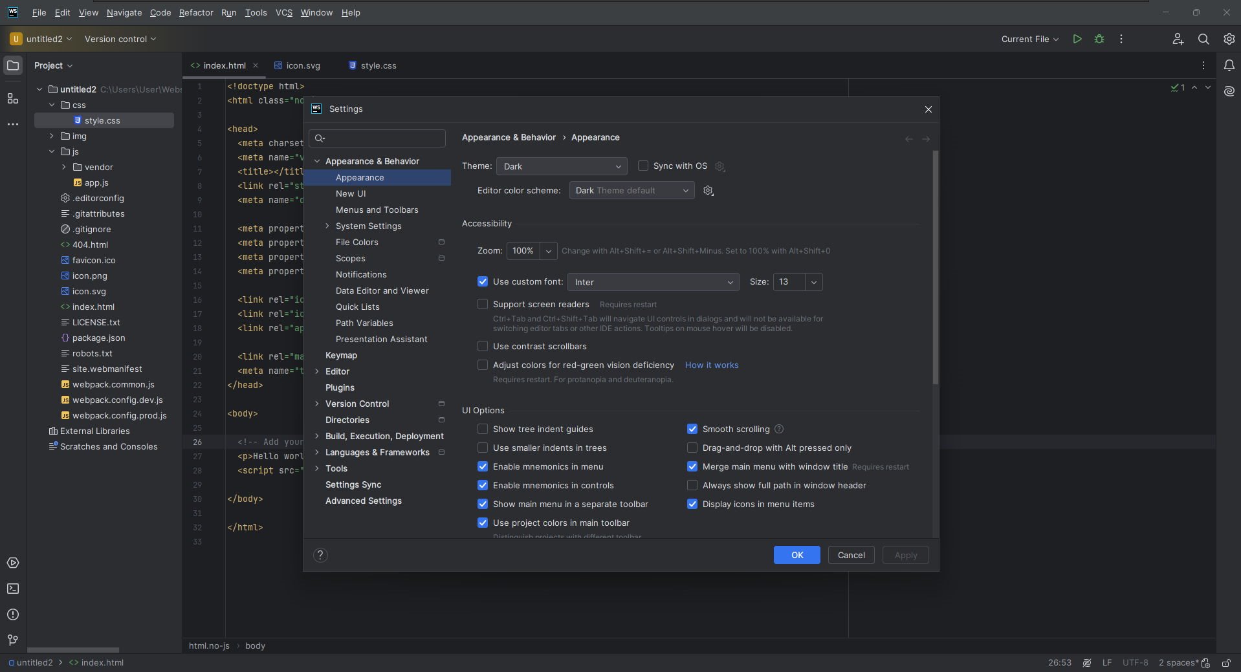Switch to the style.css editor tab
This screenshot has width=1241, height=672.
(x=372, y=65)
